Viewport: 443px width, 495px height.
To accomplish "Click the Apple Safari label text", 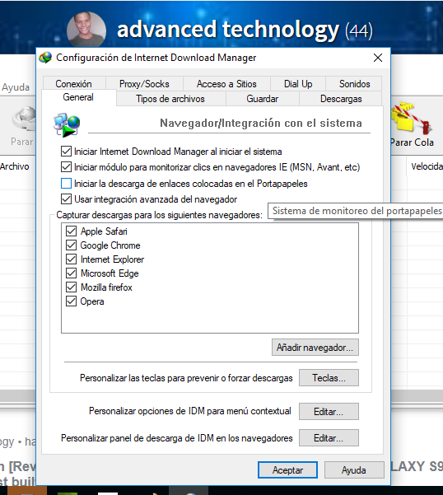I will pyautogui.click(x=104, y=231).
